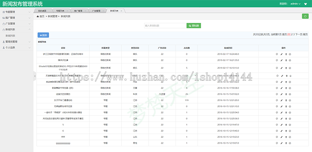This screenshot has width=312, height=152.
Task: Delete the news row dated 2016-10-16 18:01:02
Action: 286,82
